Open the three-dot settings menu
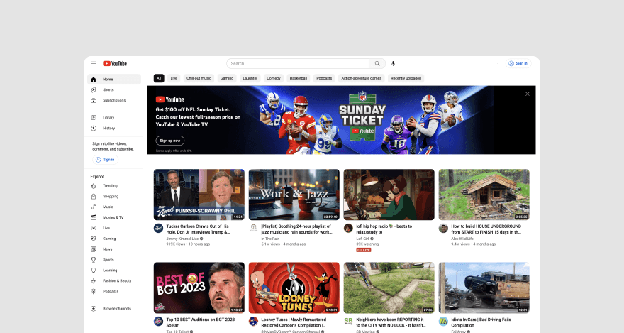The height and width of the screenshot is (333, 624). pyautogui.click(x=498, y=63)
